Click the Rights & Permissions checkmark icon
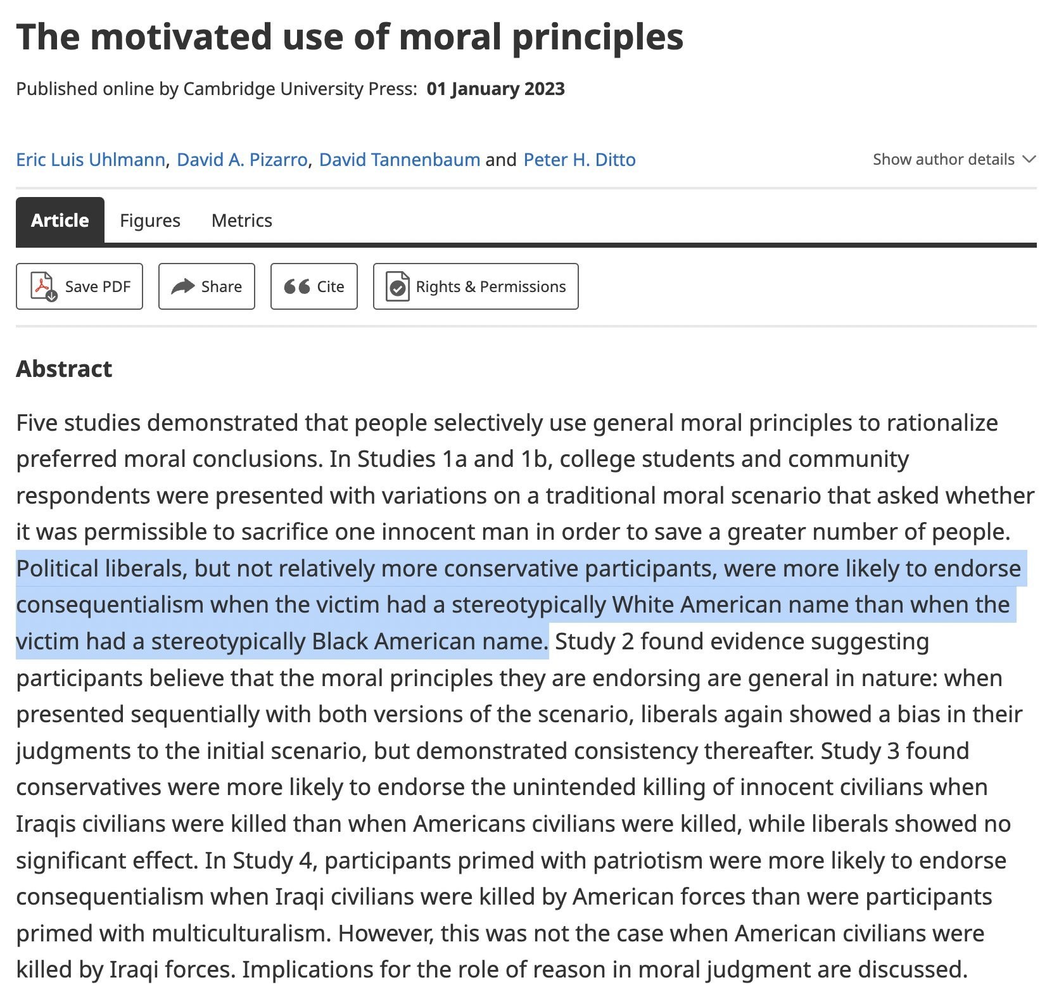The image size is (1059, 1006). pos(397,287)
